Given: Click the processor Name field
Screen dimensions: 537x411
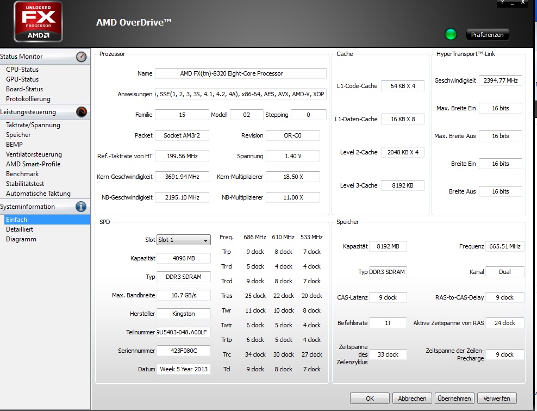Looking at the screenshot, I should [240, 73].
